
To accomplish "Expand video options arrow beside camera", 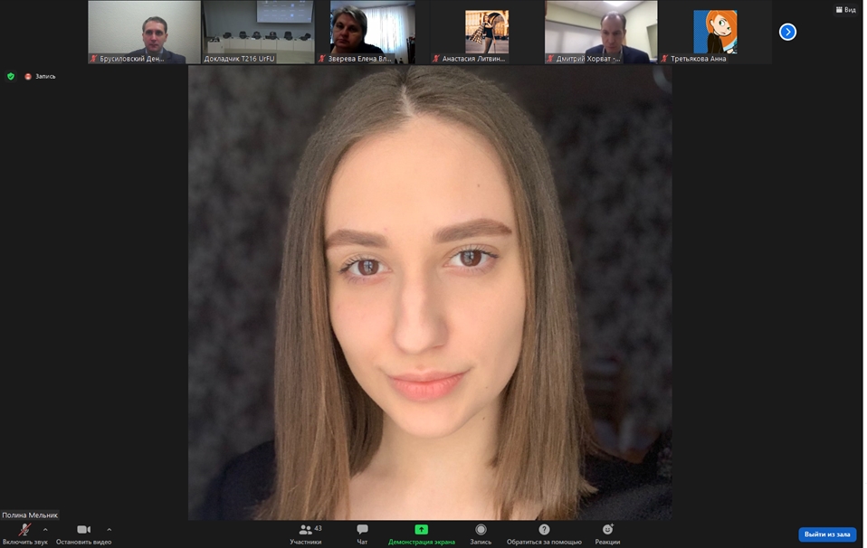I will (x=109, y=530).
